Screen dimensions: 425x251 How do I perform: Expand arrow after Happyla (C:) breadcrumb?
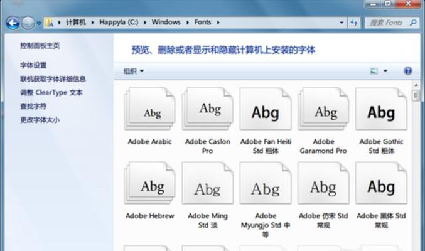[145, 23]
